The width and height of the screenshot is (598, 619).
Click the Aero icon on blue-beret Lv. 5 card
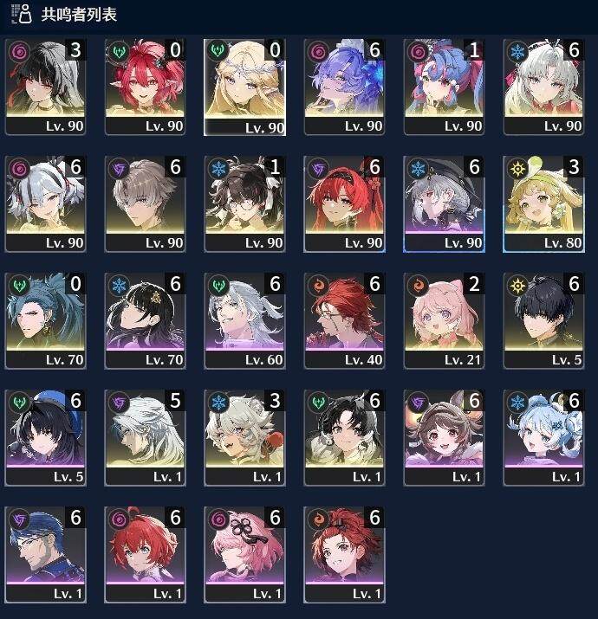click(19, 403)
